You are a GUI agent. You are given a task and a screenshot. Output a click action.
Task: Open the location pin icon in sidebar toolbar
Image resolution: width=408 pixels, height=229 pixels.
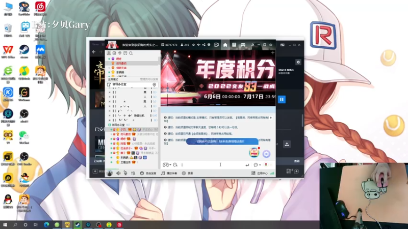click(120, 53)
